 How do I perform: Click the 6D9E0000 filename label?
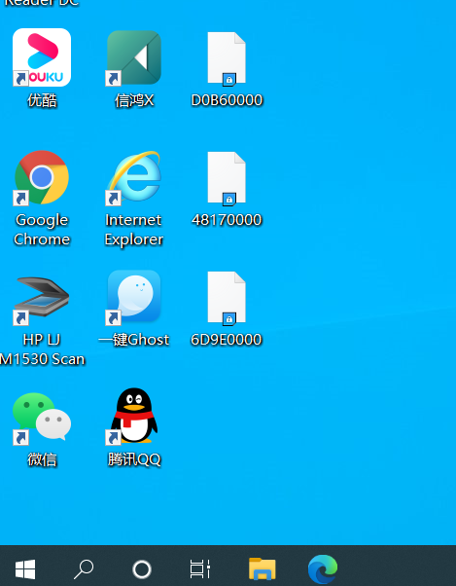pos(227,340)
